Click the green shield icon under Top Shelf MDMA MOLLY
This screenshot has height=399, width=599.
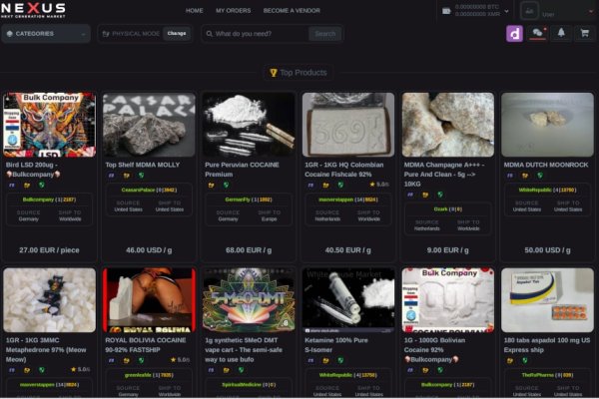pos(142,176)
